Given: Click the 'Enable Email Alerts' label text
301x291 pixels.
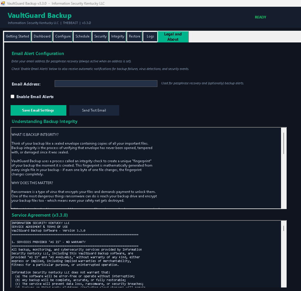Looking at the screenshot, I should click(x=35, y=97).
